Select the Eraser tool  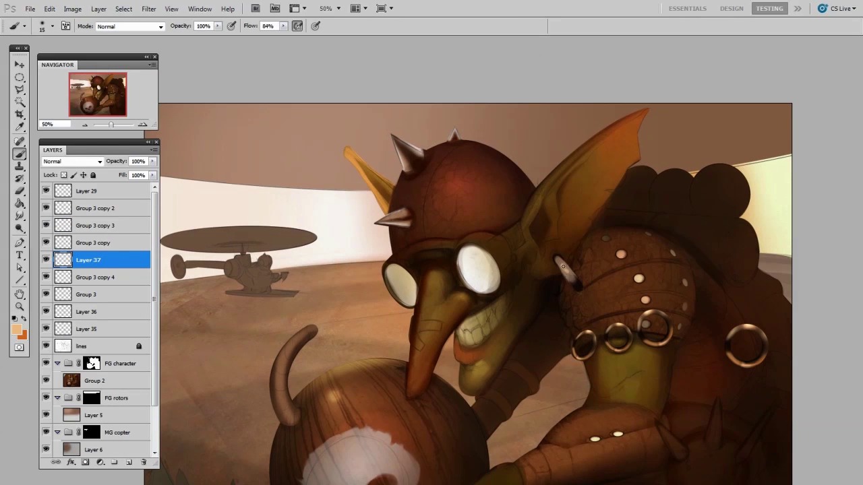[x=20, y=191]
